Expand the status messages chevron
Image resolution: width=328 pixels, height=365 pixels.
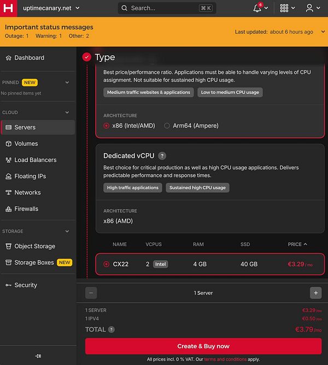pyautogui.click(x=323, y=32)
